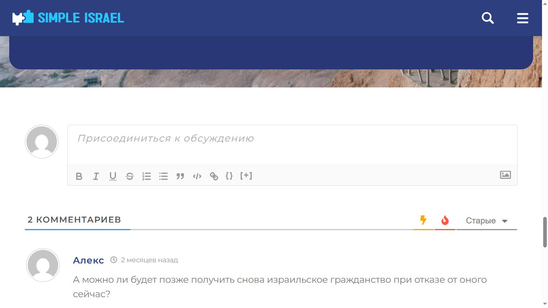The image size is (548, 308).
Task: Open site search with magnifier icon
Action: click(487, 18)
